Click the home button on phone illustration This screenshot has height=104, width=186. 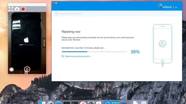click(x=162, y=61)
